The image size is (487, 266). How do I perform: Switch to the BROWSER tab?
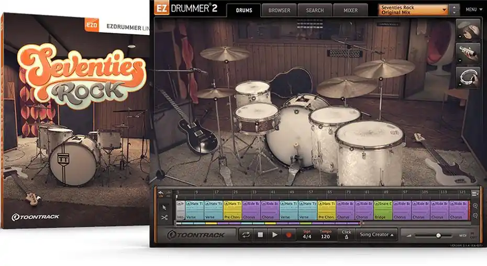coord(279,10)
